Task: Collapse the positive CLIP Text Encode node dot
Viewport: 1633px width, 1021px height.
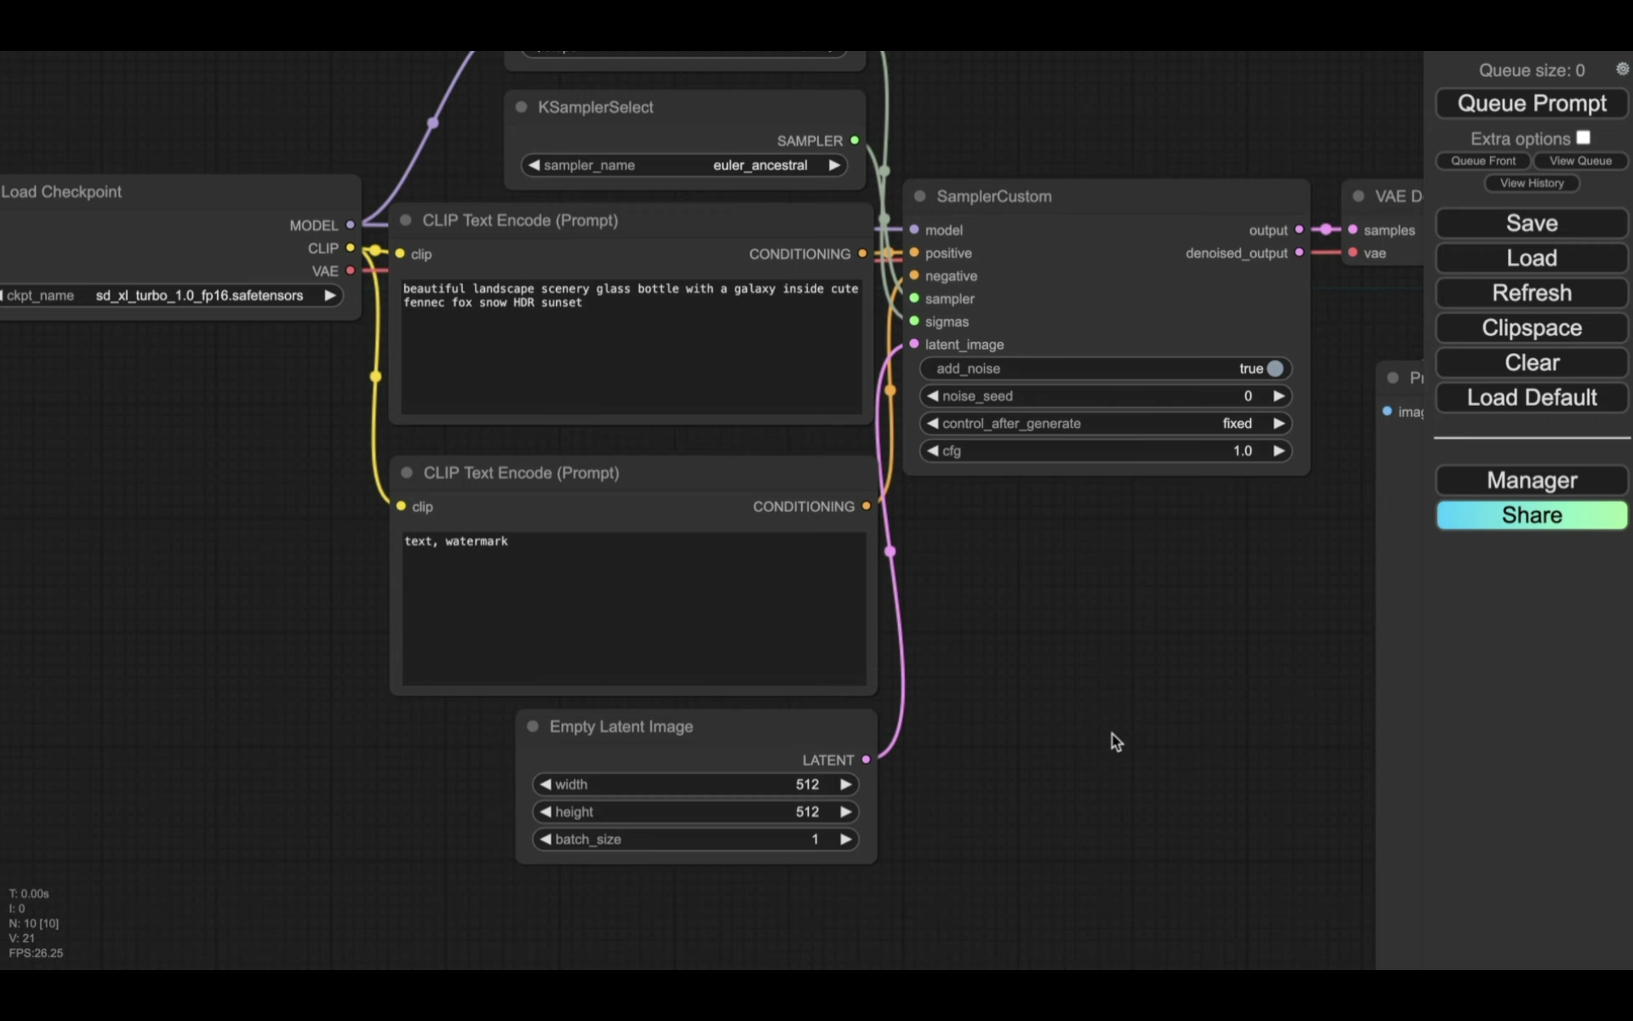Action: 405,220
